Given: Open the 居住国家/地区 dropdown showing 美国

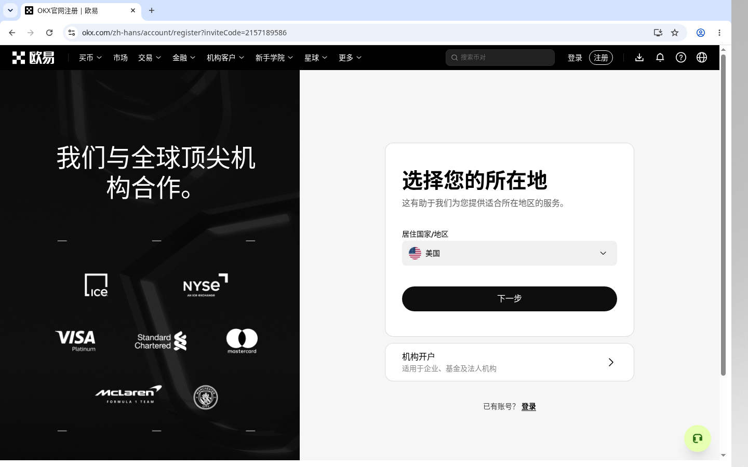Looking at the screenshot, I should 510,253.
